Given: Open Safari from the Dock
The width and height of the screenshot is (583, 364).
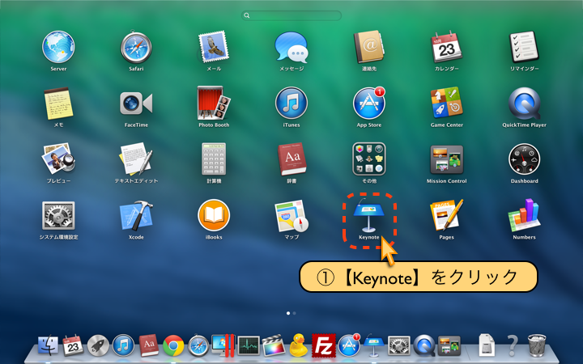Looking at the screenshot, I should coord(198,345).
